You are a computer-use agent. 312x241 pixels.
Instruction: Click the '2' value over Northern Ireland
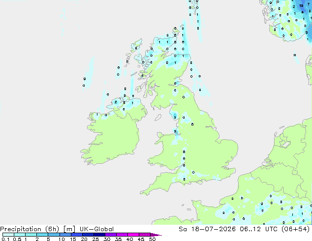click(x=116, y=102)
